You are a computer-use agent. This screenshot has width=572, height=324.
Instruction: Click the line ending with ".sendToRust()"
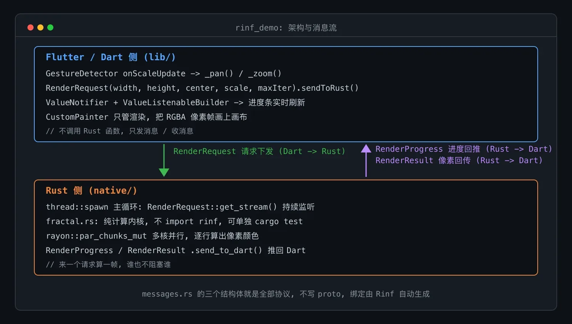202,88
